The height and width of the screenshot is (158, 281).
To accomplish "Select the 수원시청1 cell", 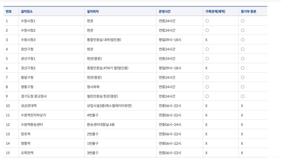I will [x=52, y=21].
